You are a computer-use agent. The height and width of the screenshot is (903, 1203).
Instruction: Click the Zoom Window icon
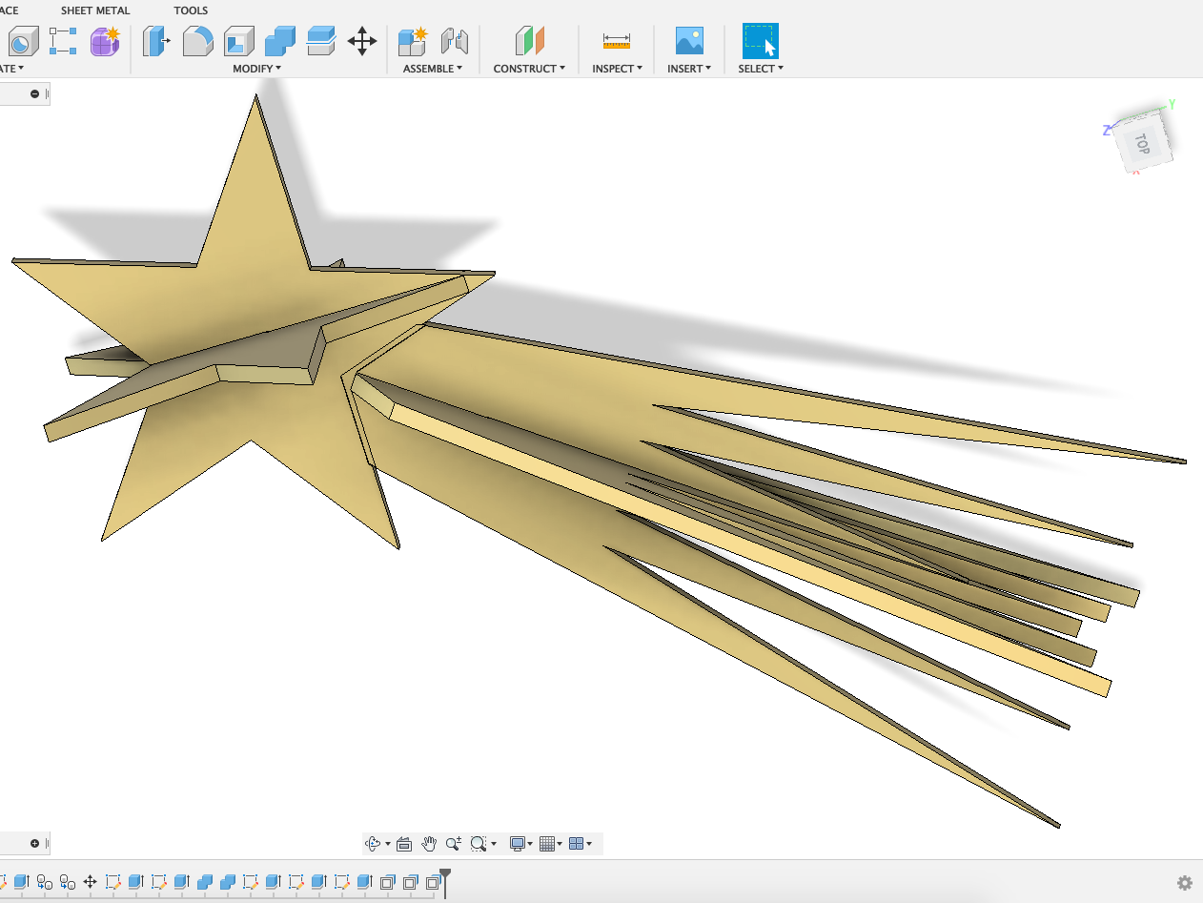pyautogui.click(x=479, y=844)
